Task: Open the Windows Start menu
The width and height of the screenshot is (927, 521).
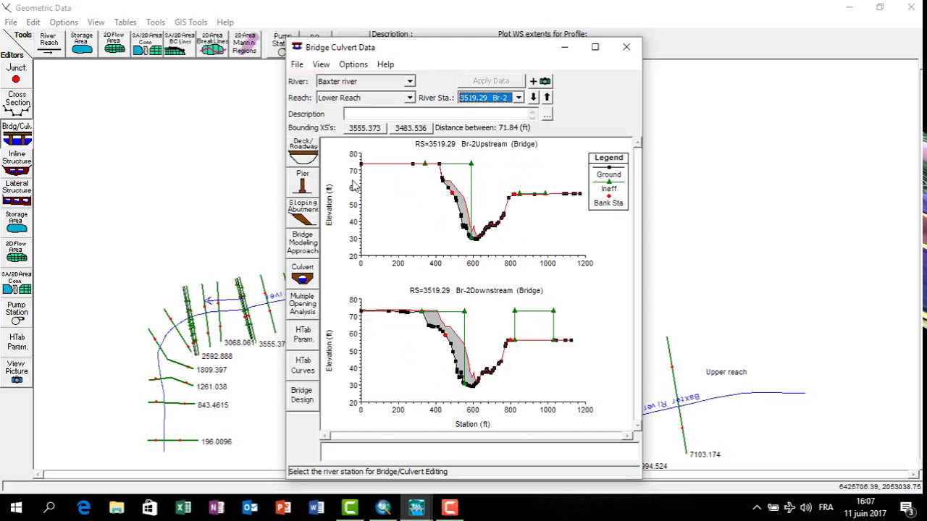Action: pyautogui.click(x=16, y=507)
